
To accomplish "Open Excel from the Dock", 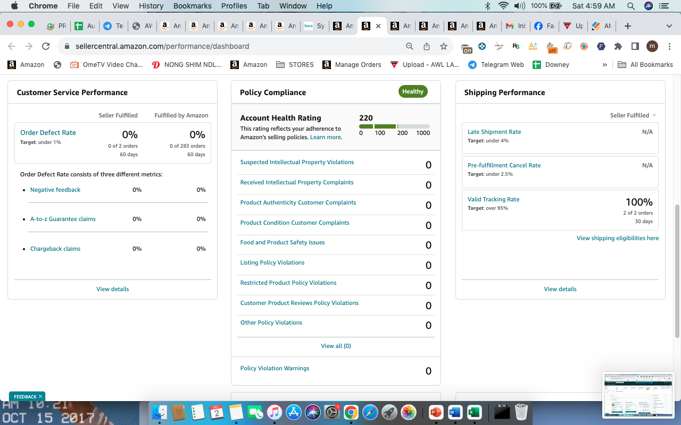I will click(x=474, y=412).
